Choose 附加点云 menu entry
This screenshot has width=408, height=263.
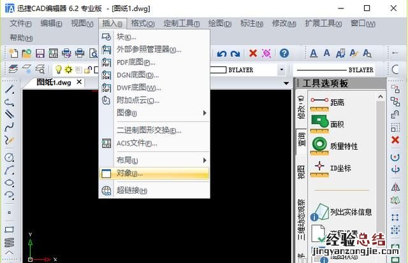(x=154, y=101)
